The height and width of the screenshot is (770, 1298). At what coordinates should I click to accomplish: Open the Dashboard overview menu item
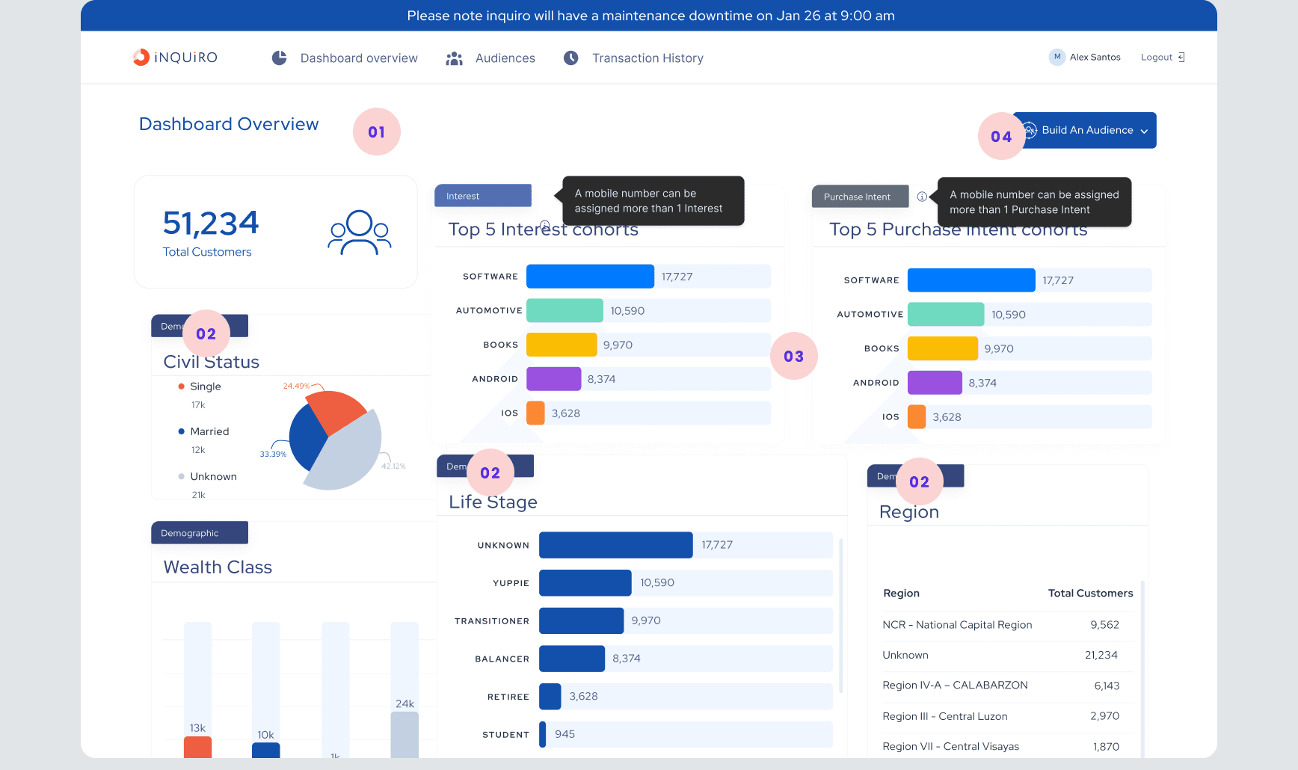(x=359, y=58)
